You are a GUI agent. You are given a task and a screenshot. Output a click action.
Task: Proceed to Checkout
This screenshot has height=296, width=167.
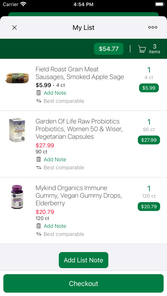tap(83, 284)
